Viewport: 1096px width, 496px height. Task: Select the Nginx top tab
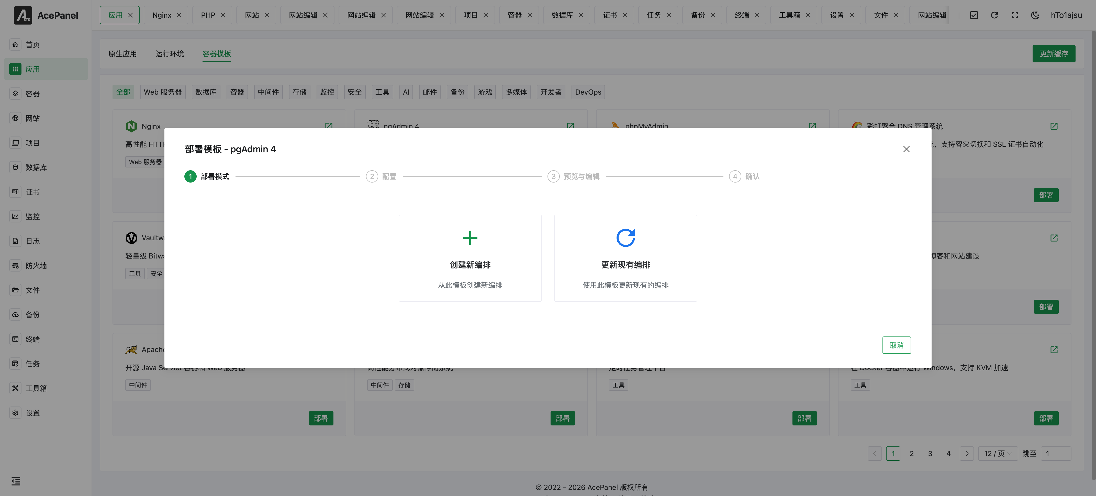pyautogui.click(x=162, y=15)
